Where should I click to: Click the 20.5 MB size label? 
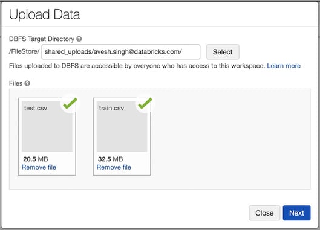pyautogui.click(x=36, y=159)
